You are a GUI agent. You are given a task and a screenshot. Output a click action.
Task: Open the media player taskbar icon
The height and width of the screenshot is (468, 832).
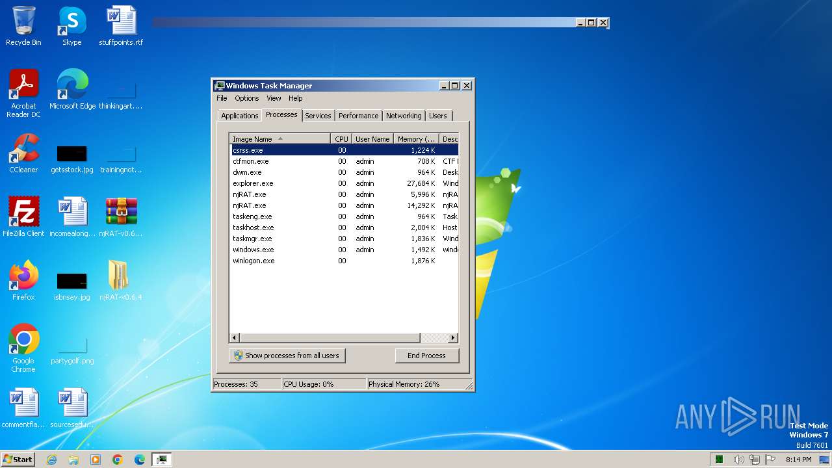(x=96, y=460)
